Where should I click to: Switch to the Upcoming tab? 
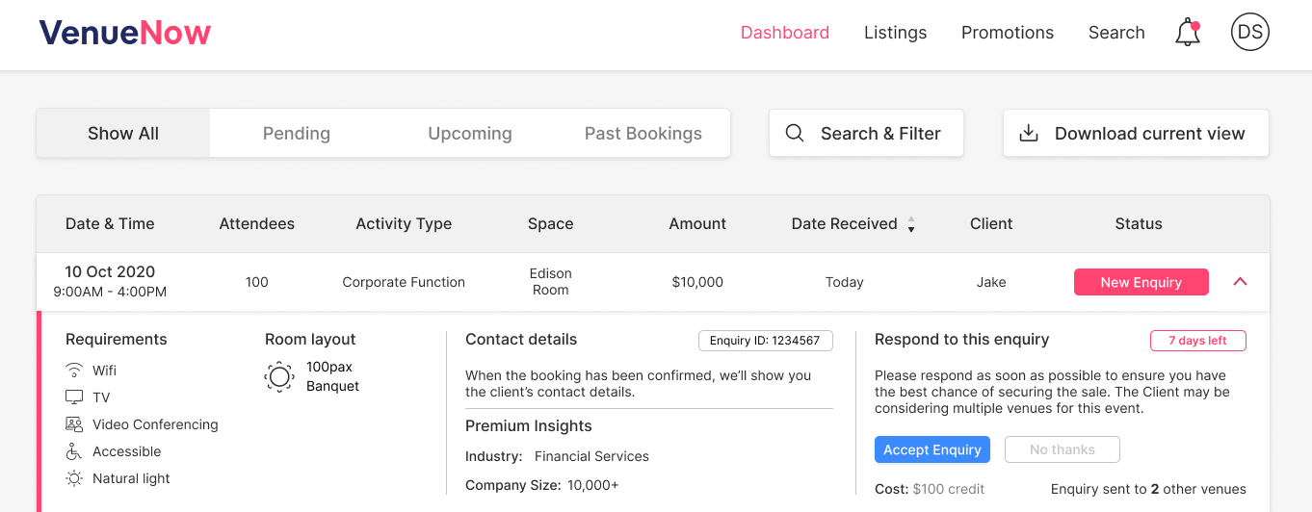point(470,134)
